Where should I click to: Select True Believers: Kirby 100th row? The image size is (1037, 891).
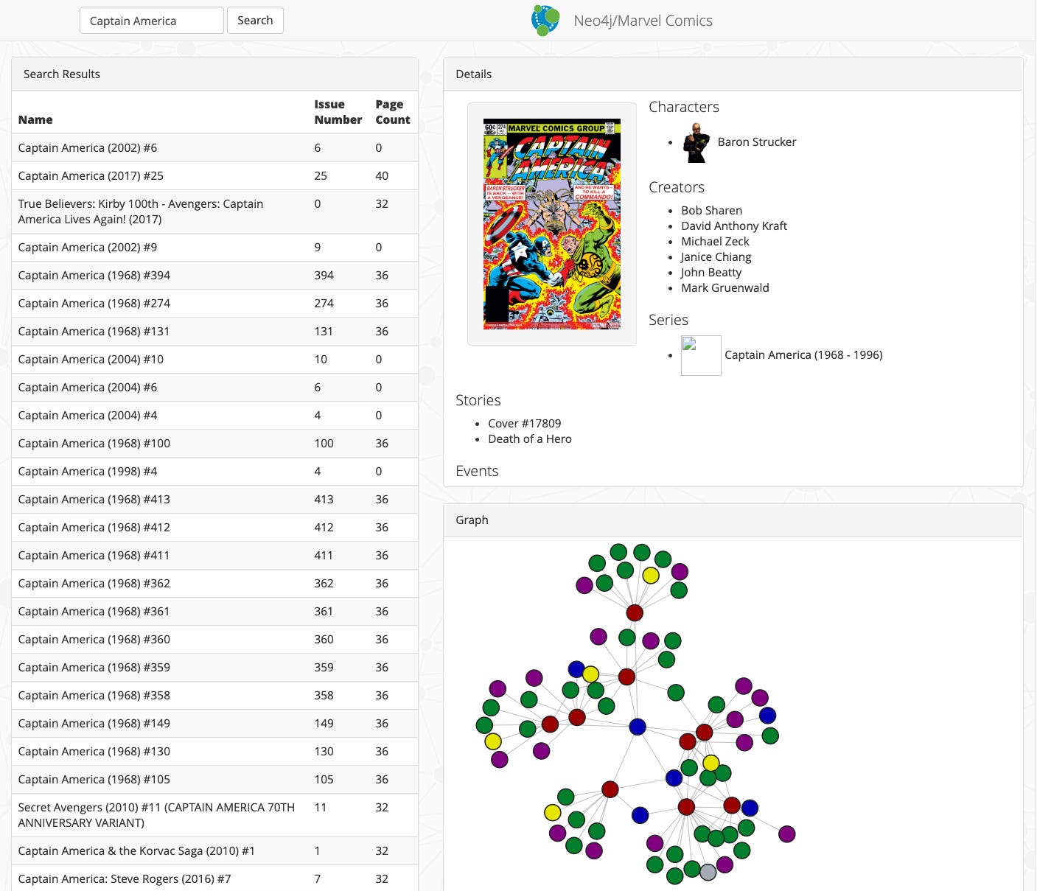pos(214,212)
